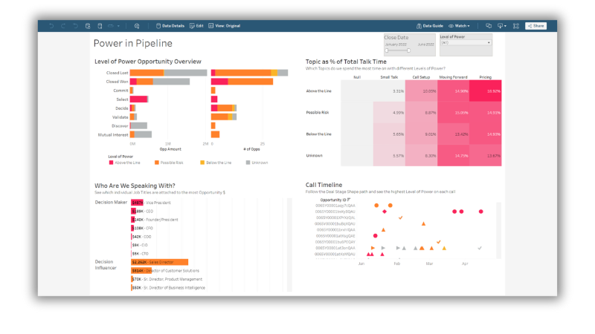Click the Pricing column header in heatmap
Image resolution: width=595 pixels, height=334 pixels.
click(x=486, y=77)
